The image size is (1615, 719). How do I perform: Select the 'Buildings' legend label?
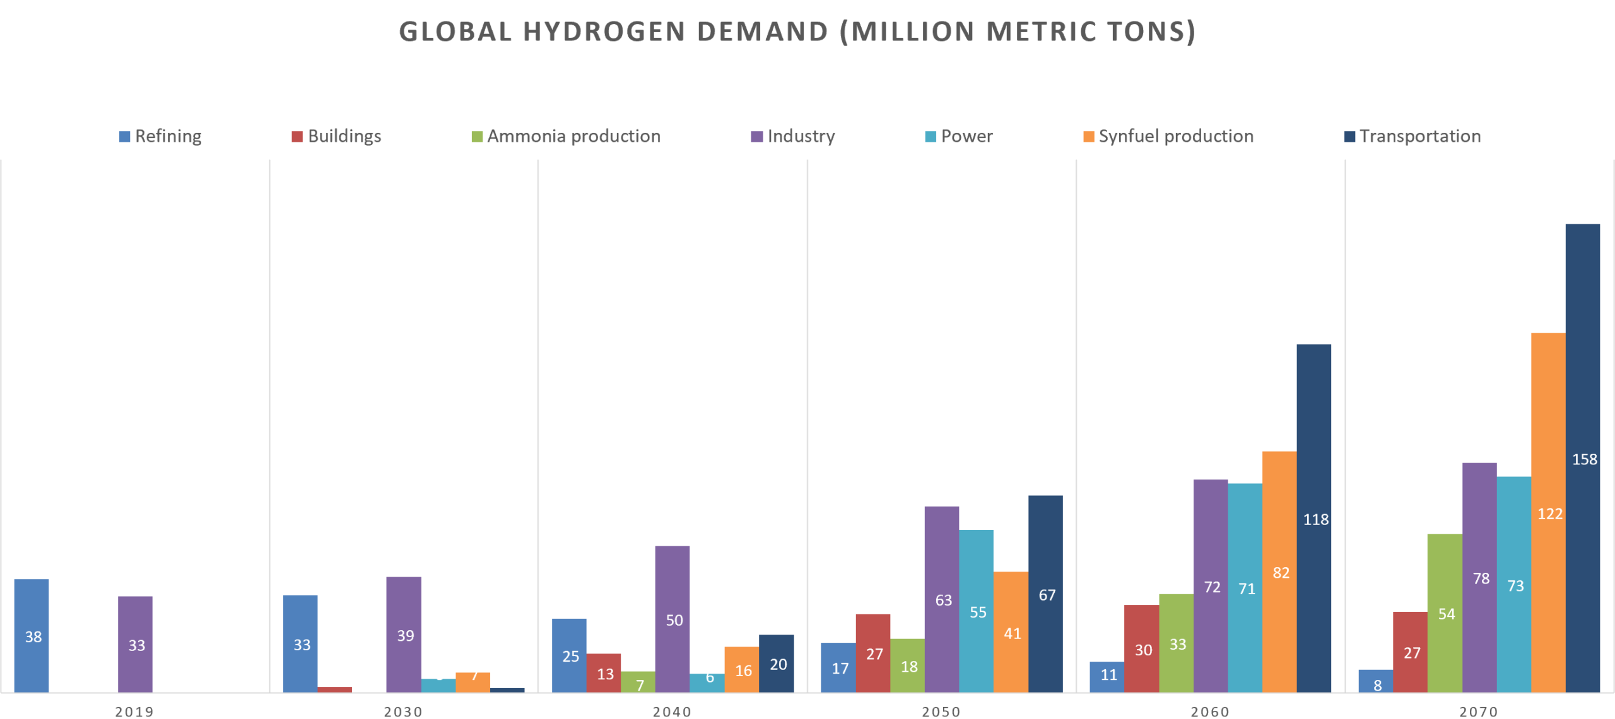[x=344, y=136]
